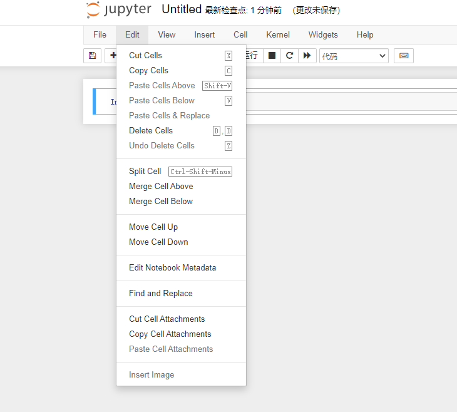
Task: Click the Untitled notebook title to rename
Action: 182,9
